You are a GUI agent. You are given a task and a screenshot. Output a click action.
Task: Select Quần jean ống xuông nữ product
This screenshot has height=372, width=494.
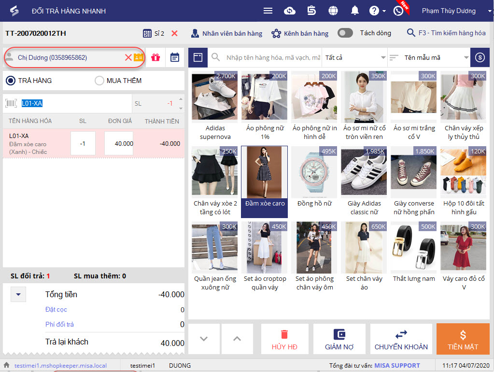pos(215,257)
